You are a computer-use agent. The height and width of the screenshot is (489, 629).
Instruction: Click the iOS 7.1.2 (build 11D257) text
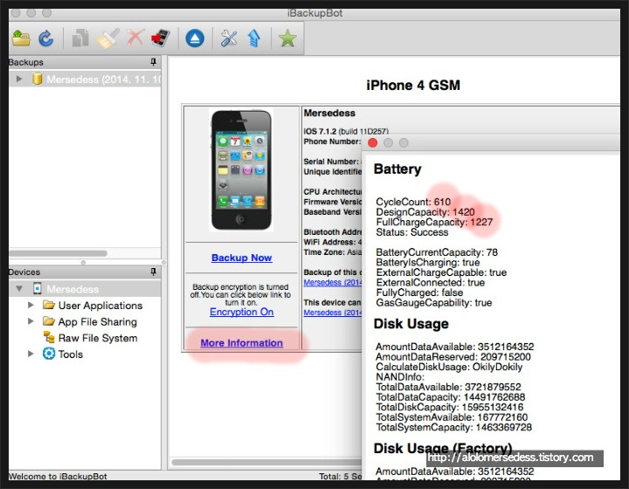(x=346, y=131)
